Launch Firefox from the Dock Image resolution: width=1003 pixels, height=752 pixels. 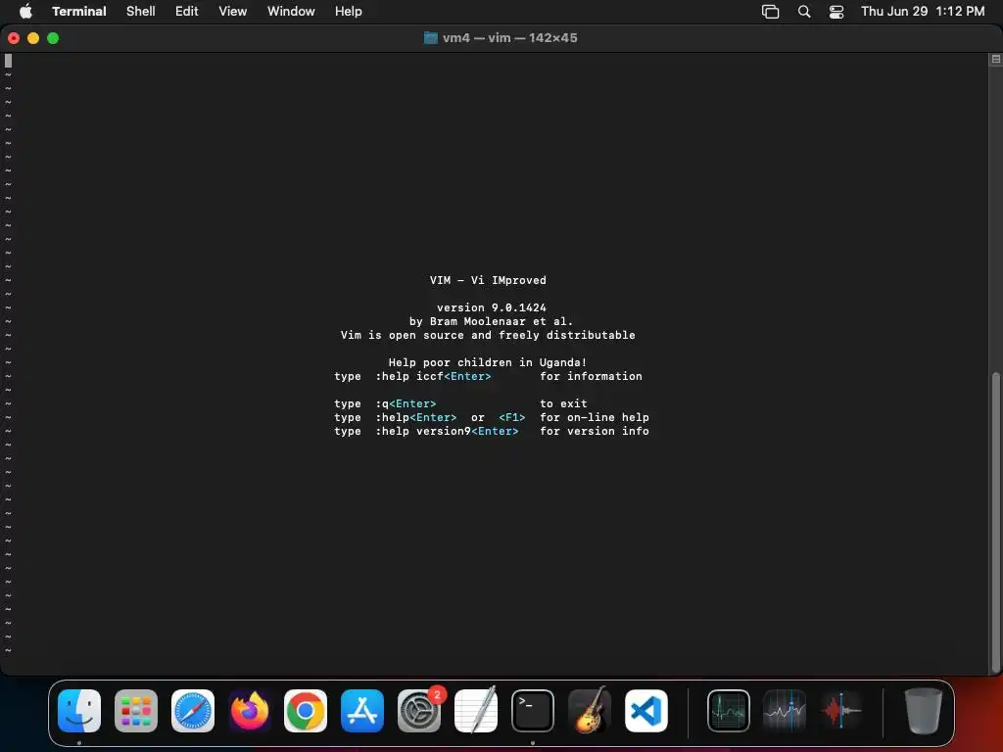(249, 711)
